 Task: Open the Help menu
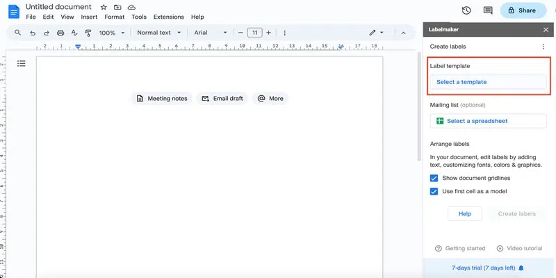tap(197, 17)
